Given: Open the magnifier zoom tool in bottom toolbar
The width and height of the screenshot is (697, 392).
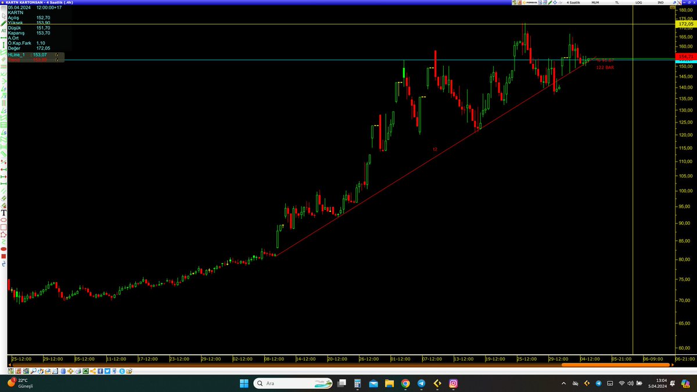Looking at the screenshot, I should click(33, 371).
